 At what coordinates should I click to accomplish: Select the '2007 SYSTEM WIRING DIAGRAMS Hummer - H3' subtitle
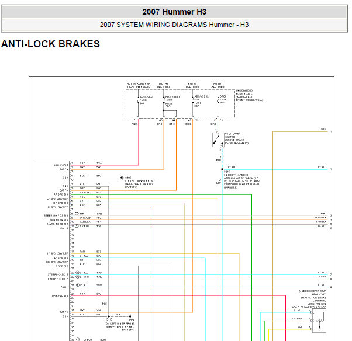174,25
